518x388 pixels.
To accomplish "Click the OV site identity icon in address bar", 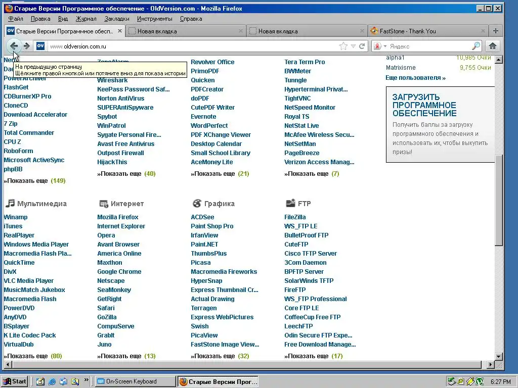I will pyautogui.click(x=40, y=46).
